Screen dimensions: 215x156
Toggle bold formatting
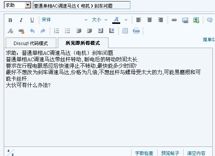(10, 20)
